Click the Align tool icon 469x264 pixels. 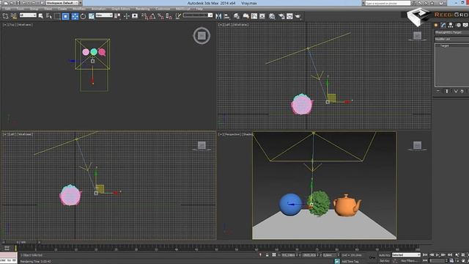[x=227, y=16]
